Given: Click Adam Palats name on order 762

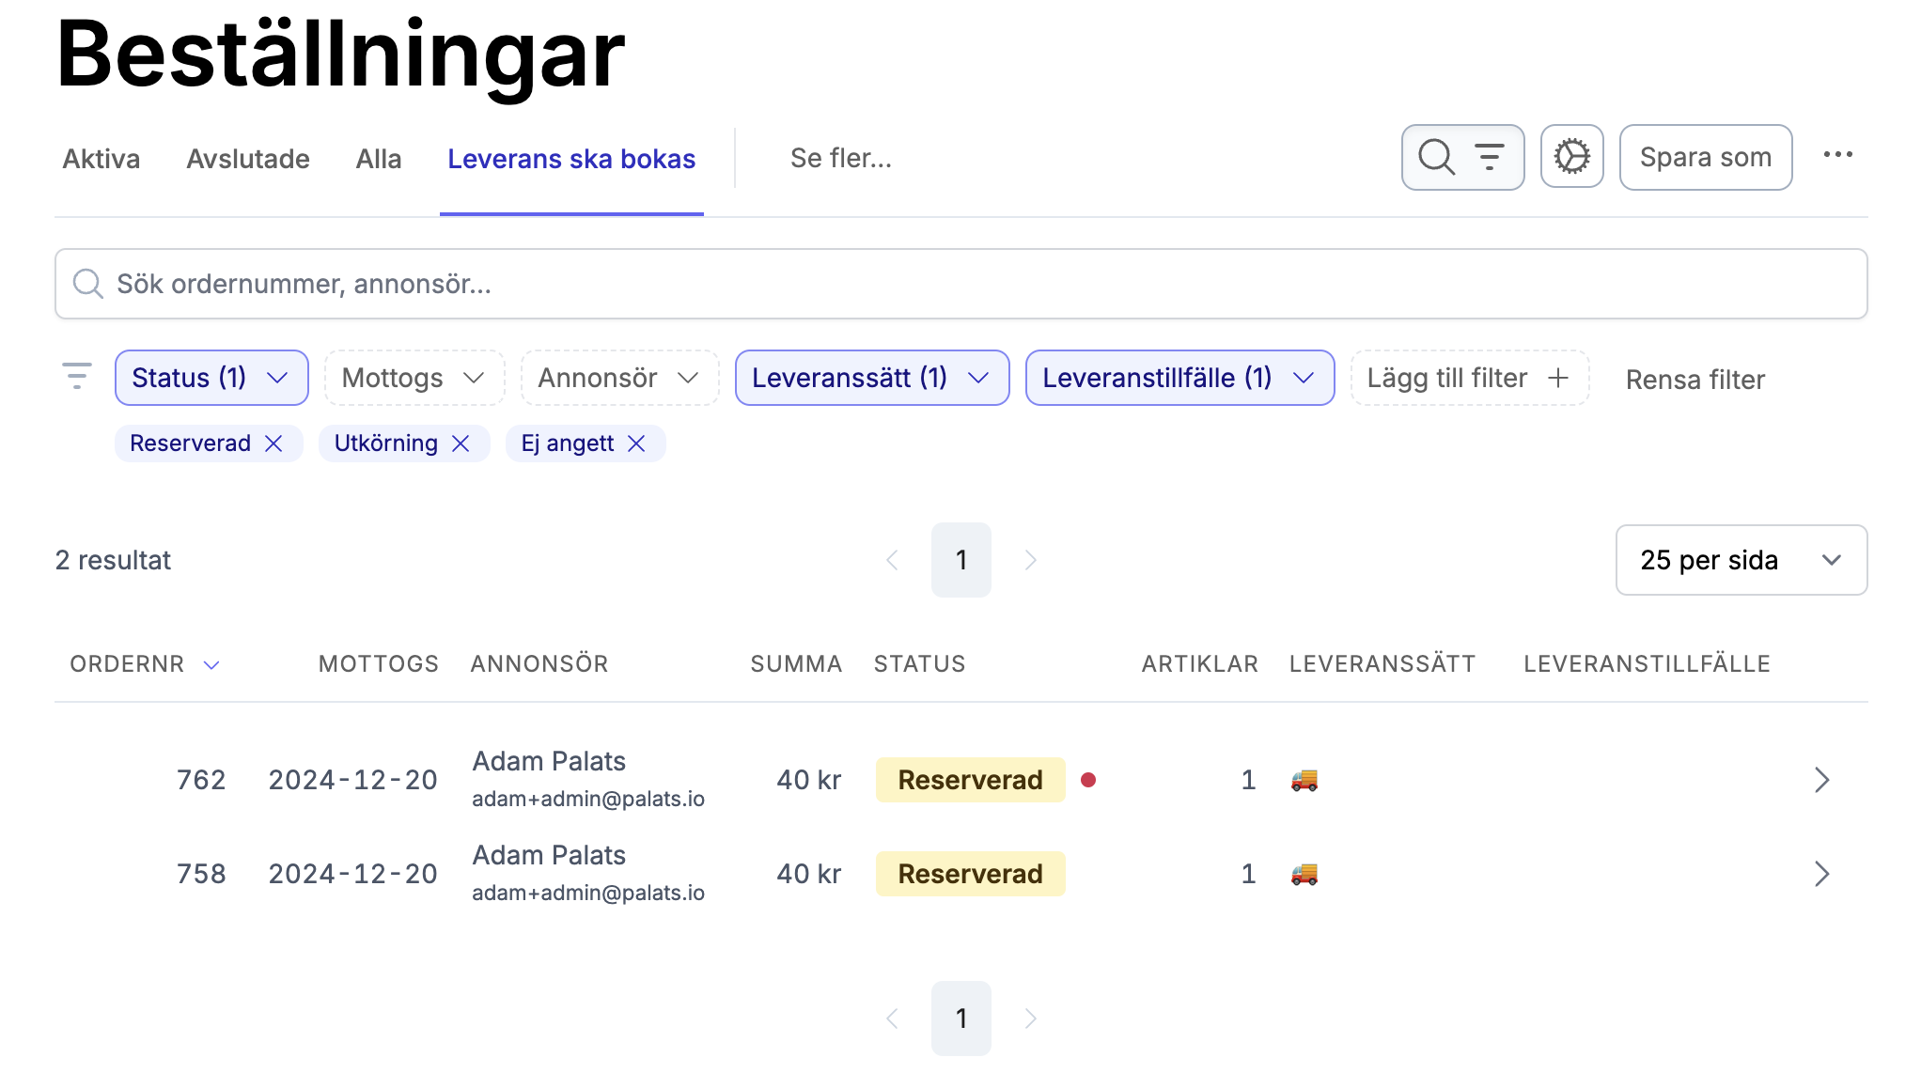Looking at the screenshot, I should click(x=549, y=761).
